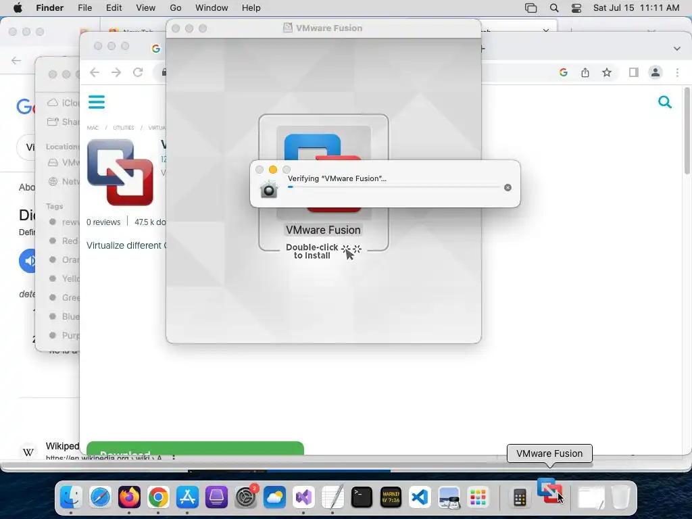Viewport: 692px width, 519px height.
Task: Open Chrome profile avatar
Action: [656, 72]
